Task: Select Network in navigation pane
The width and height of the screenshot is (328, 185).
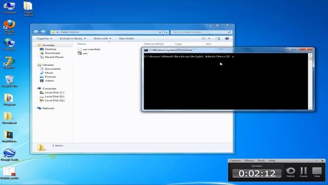Action: (x=48, y=108)
